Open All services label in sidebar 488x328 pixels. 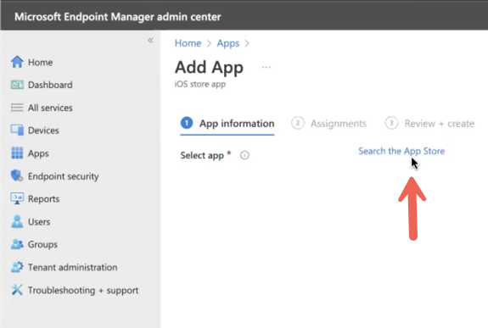50,108
